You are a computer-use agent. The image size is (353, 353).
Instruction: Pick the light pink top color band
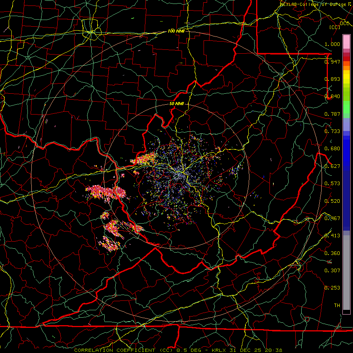coord(346,42)
